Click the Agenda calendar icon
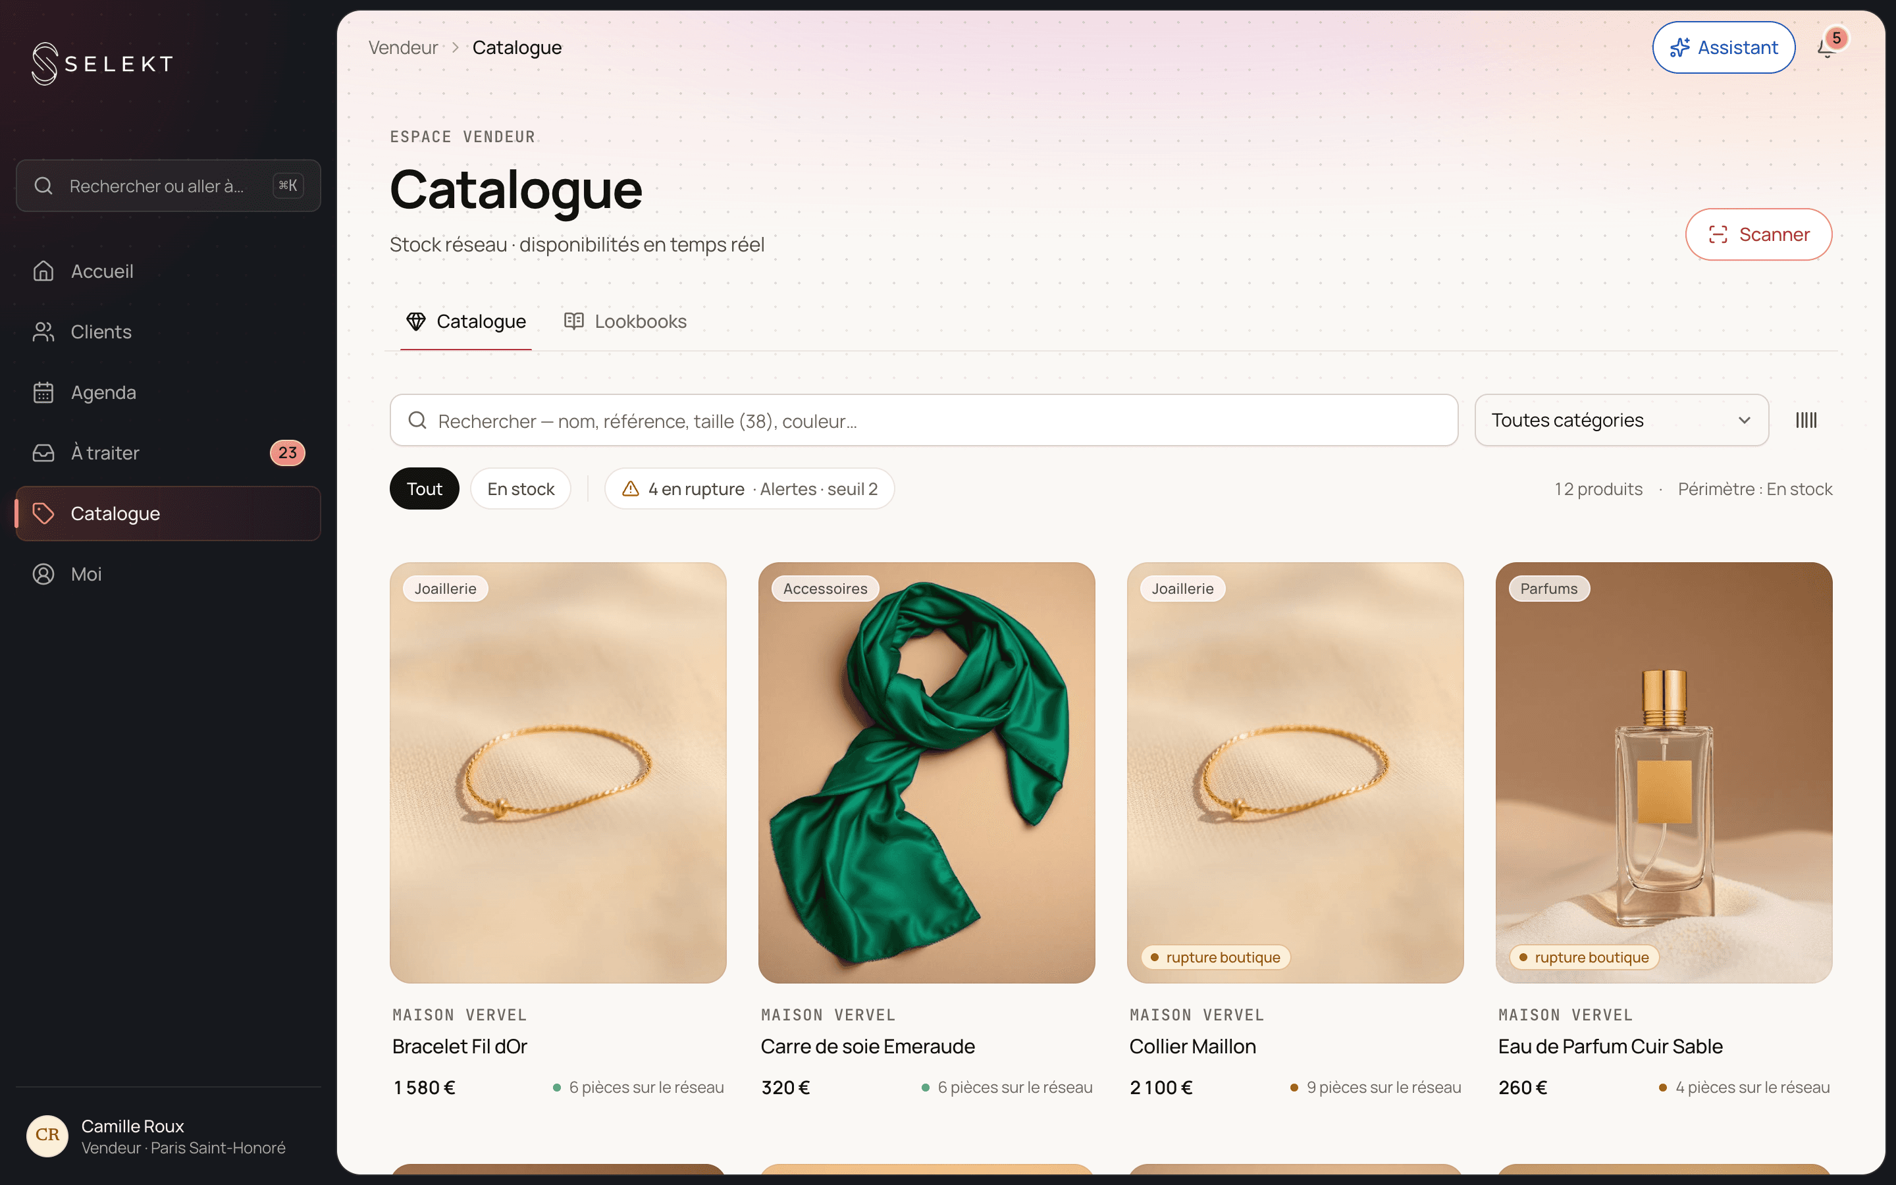Viewport: 1896px width, 1185px height. (44, 392)
